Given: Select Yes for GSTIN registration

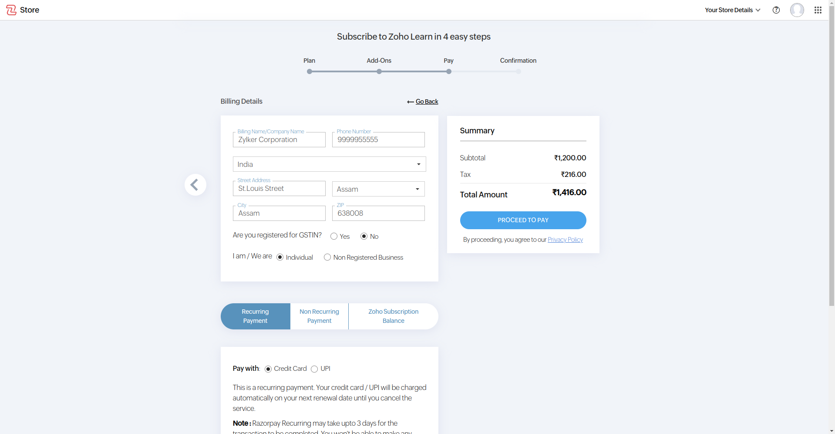Looking at the screenshot, I should tap(334, 236).
